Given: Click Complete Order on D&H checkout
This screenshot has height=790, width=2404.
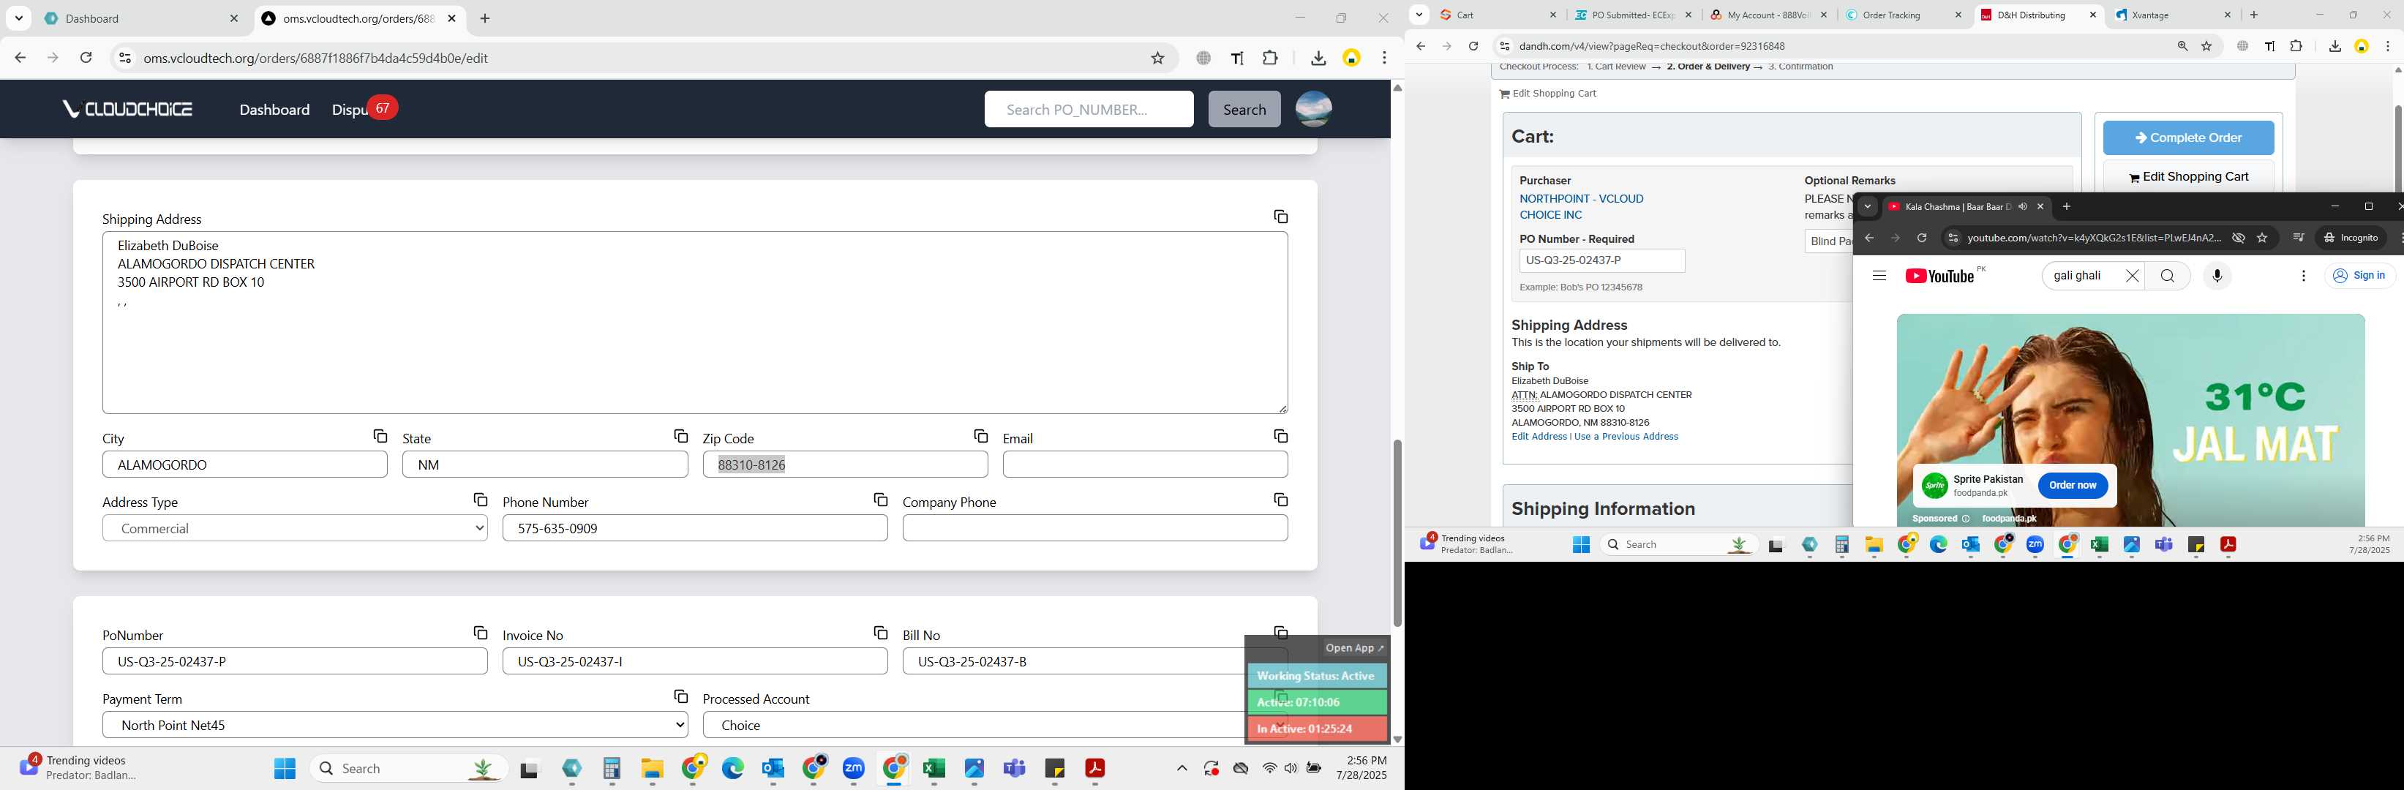Looking at the screenshot, I should (2187, 138).
